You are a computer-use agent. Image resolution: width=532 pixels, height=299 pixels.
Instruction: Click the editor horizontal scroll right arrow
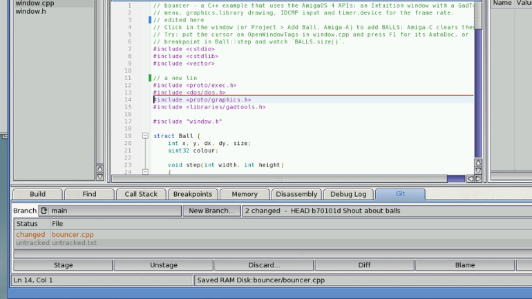478,179
